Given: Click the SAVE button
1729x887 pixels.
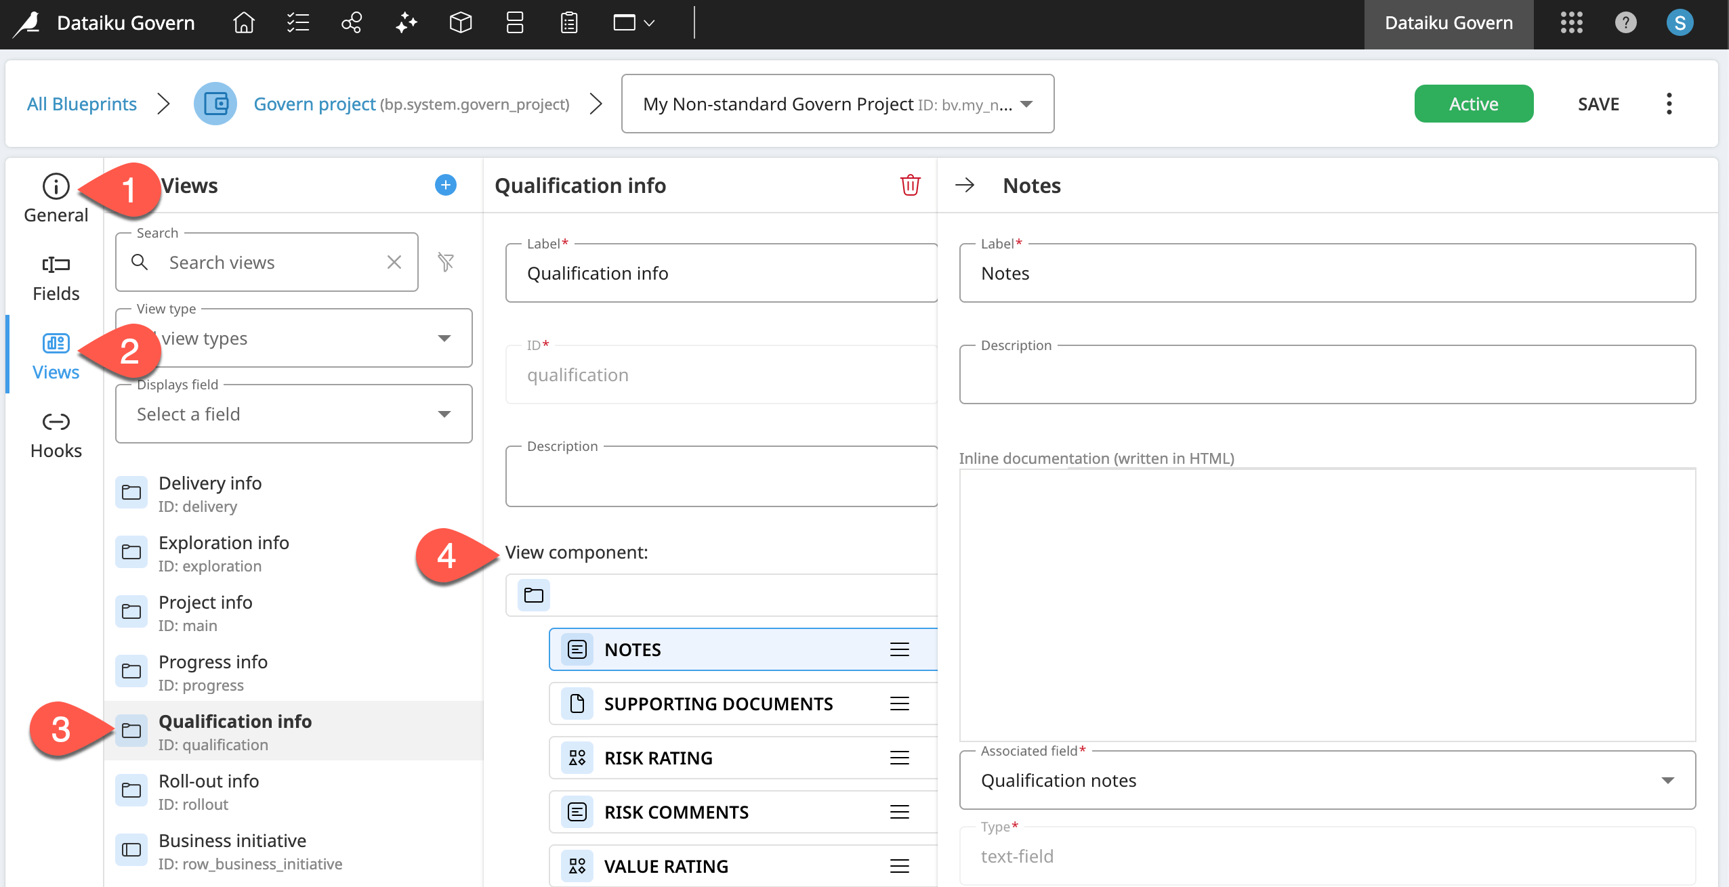Looking at the screenshot, I should [1599, 104].
